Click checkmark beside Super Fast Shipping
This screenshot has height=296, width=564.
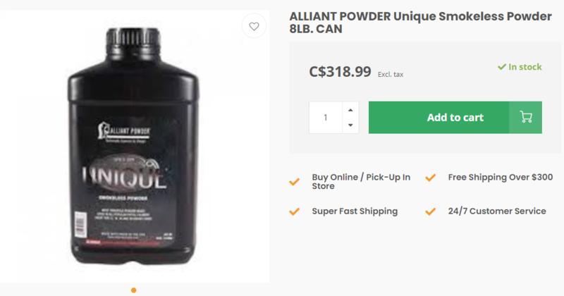(x=295, y=211)
